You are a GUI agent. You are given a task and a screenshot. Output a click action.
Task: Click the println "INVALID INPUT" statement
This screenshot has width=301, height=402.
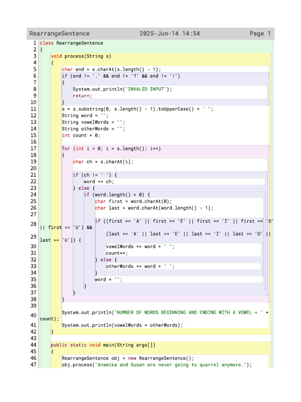point(122,89)
